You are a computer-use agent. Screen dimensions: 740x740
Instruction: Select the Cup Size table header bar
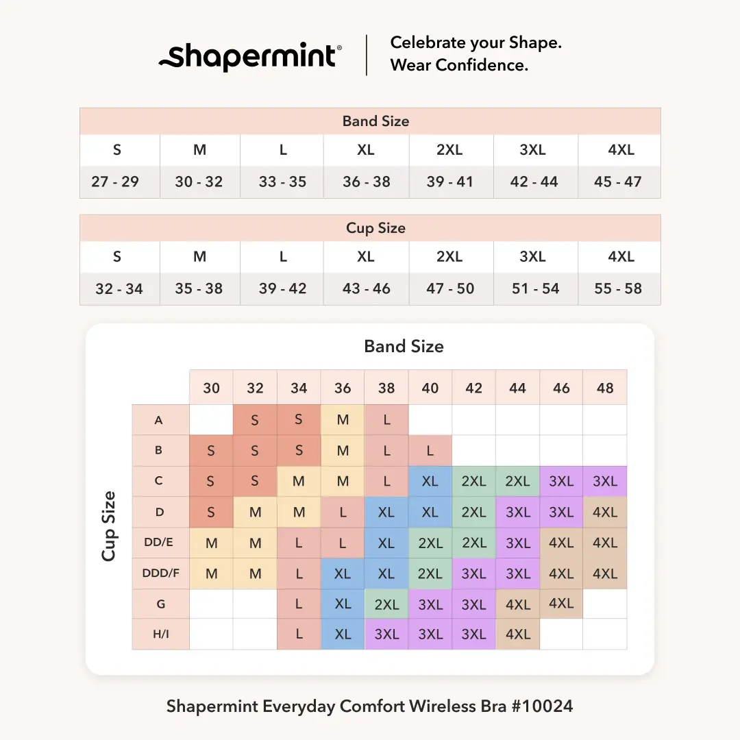coord(370,228)
